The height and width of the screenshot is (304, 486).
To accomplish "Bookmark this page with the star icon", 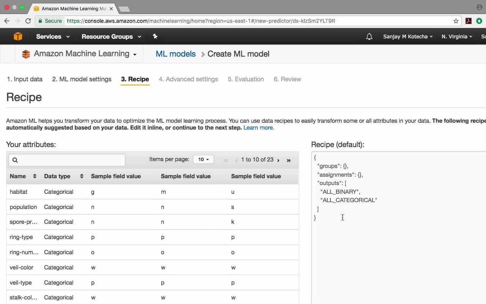I will (x=456, y=21).
